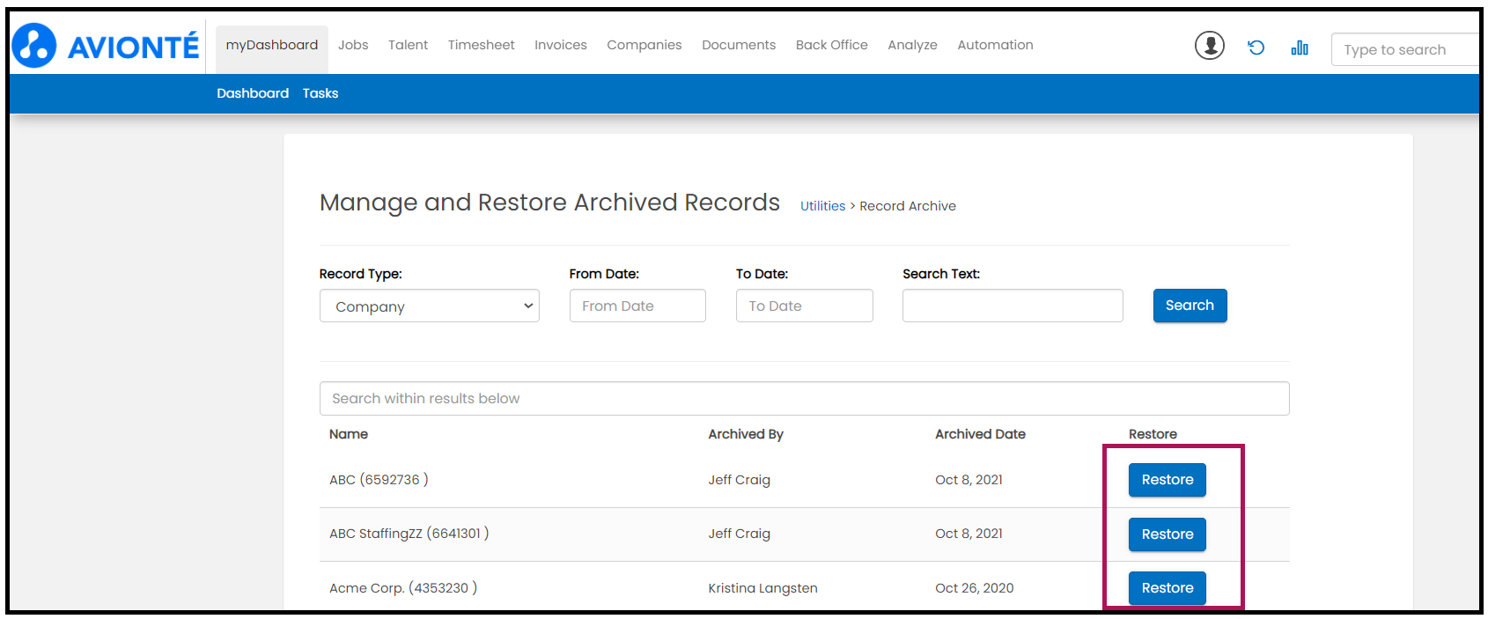Switch to the Tasks sub-tab
Viewport: 1488px width, 619px height.
coord(320,93)
